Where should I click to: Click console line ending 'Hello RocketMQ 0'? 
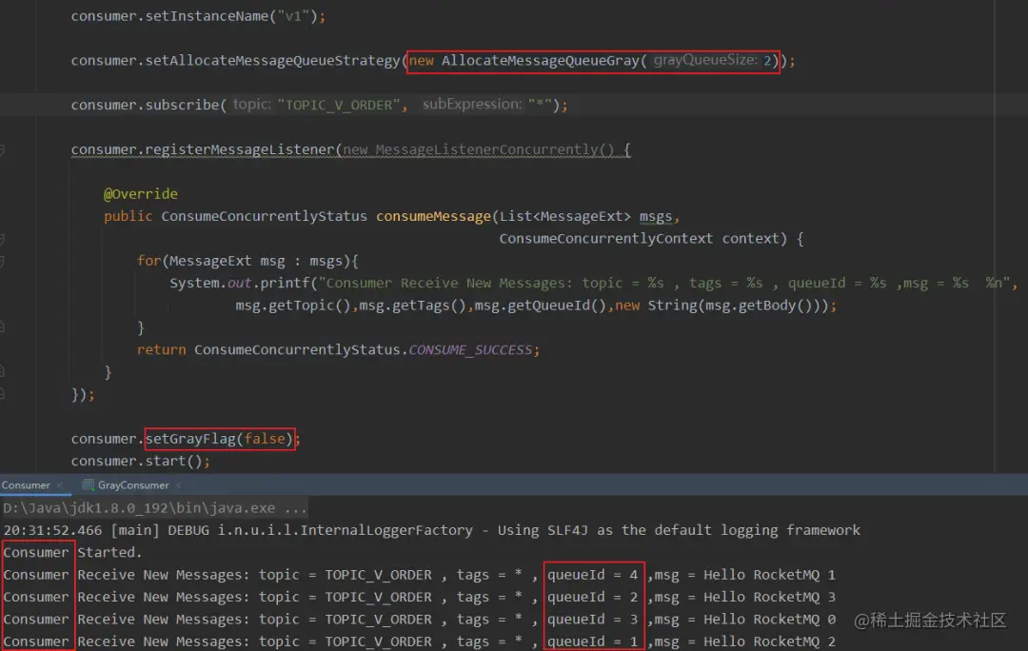click(x=420, y=620)
